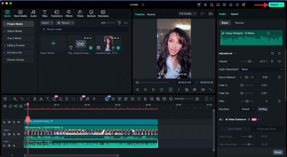Split clip with scissors tool
The image size is (287, 157).
[x=41, y=99]
